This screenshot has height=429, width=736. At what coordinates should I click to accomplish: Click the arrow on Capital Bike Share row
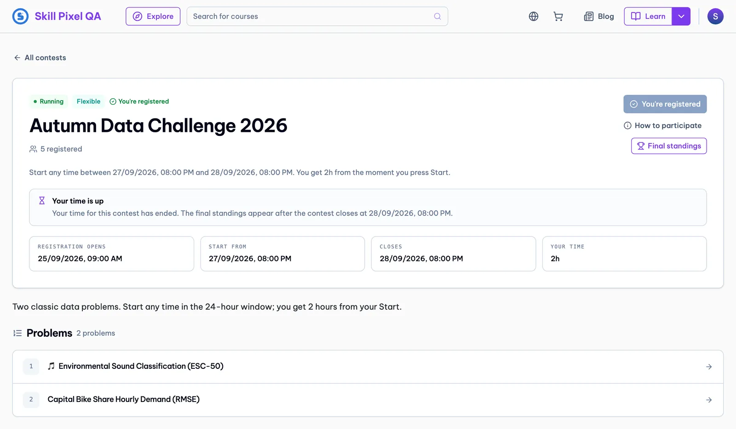point(709,400)
